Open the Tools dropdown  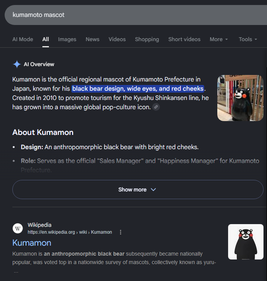click(248, 39)
